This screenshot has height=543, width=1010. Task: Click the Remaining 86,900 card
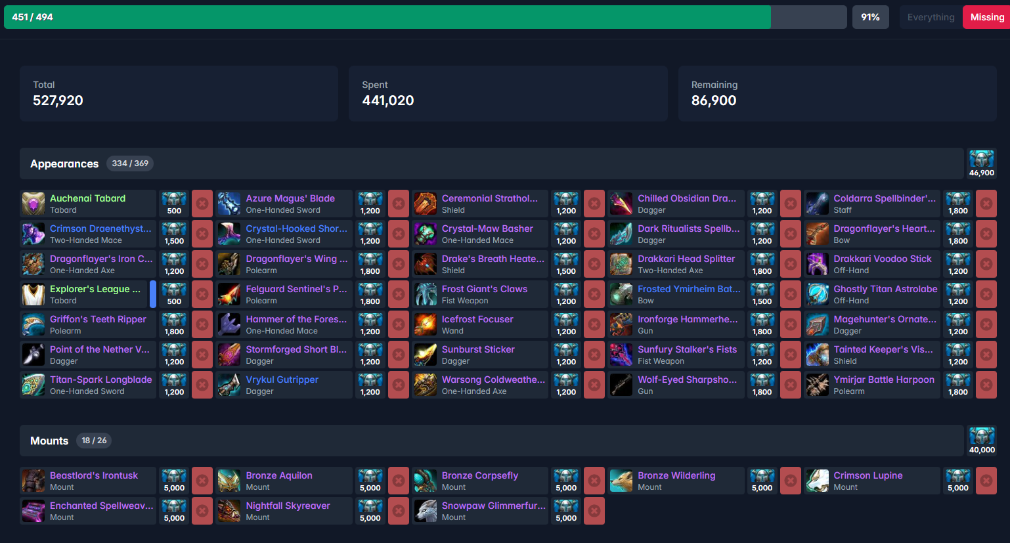[x=837, y=93]
